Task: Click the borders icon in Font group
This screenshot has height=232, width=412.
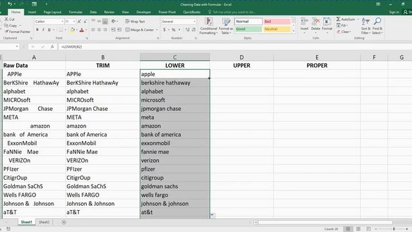Action: [x=61, y=30]
